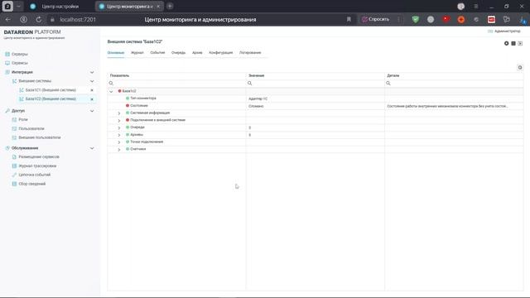
Task: Click the bookmark icon in address bar
Action: point(349,20)
